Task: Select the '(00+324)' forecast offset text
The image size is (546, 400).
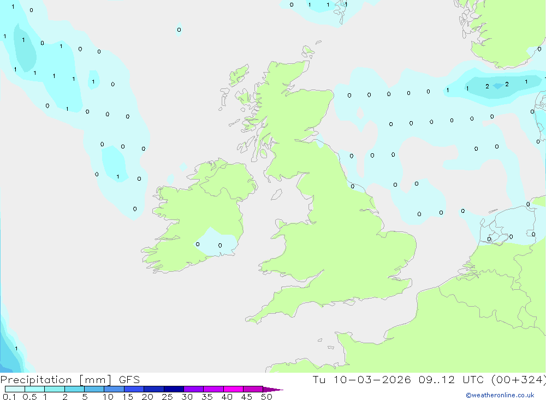Action: point(519,379)
